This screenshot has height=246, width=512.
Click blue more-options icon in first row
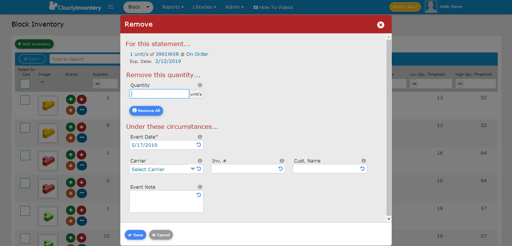pos(82,110)
